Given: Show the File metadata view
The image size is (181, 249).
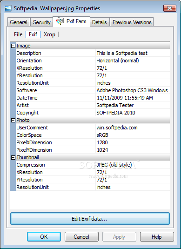Looking at the screenshot, I should click(18, 34).
